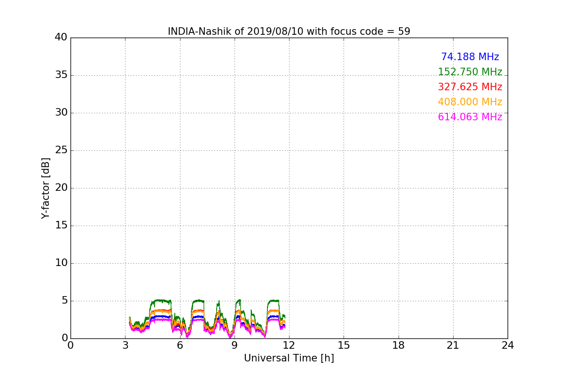Click the y-axis tick label 20
Screen dimensions: 564x376
click(x=61, y=188)
